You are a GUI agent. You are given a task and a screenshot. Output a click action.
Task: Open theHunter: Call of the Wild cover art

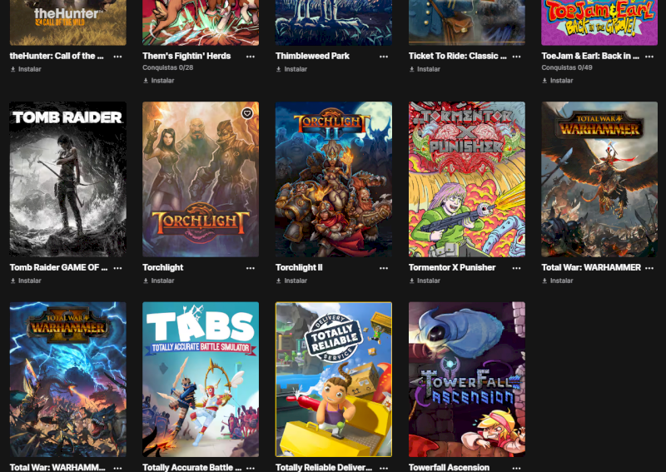[x=68, y=22]
